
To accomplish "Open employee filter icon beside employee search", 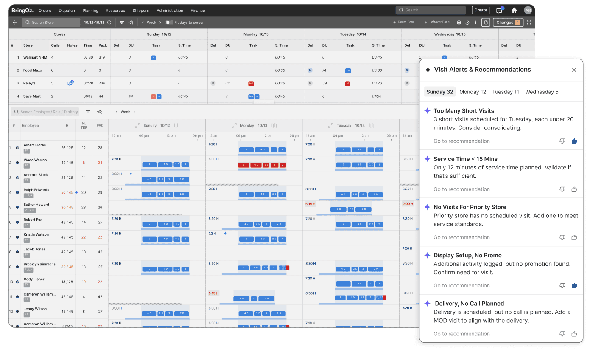I will [x=88, y=112].
